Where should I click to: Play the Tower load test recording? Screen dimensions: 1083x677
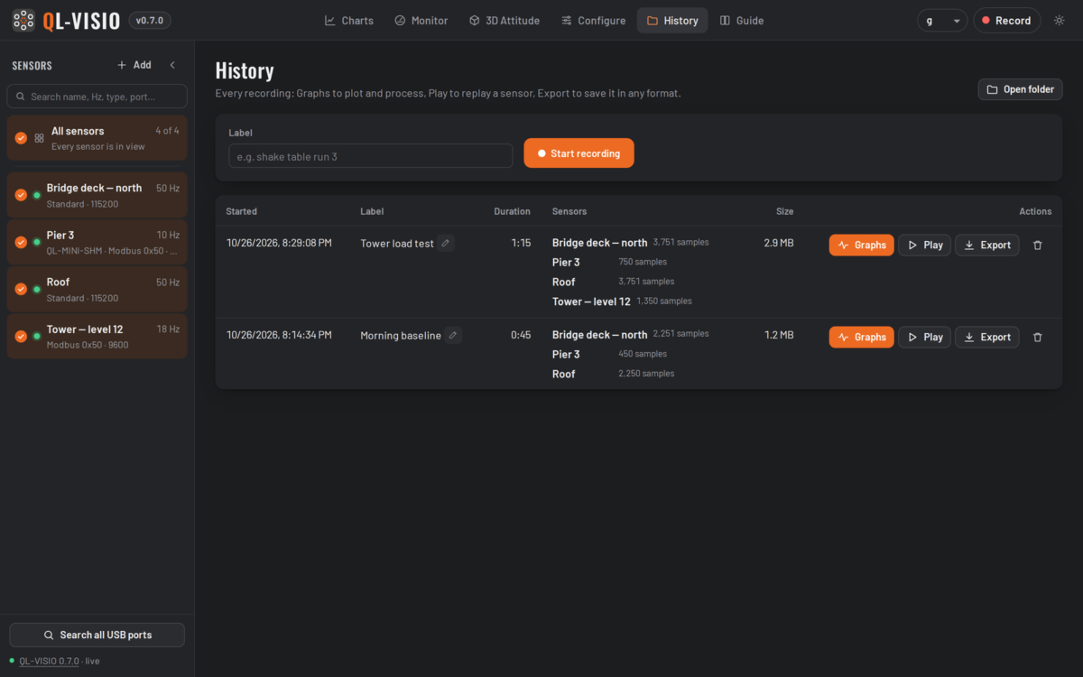[924, 245]
